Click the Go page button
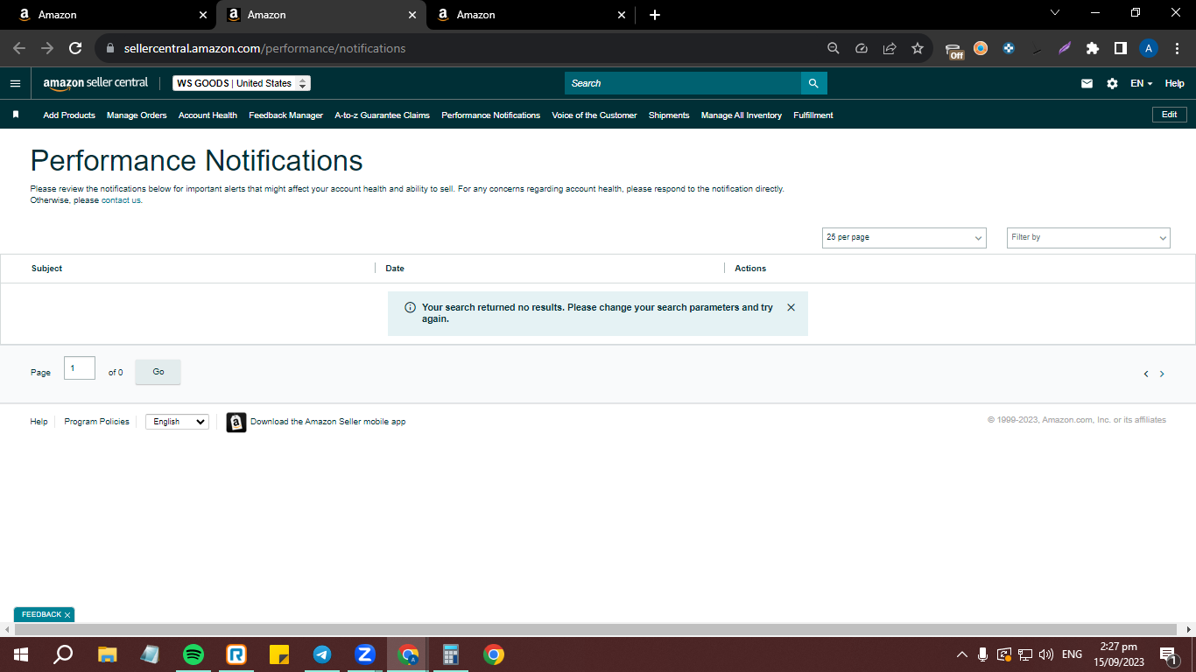This screenshot has width=1196, height=672. point(158,372)
